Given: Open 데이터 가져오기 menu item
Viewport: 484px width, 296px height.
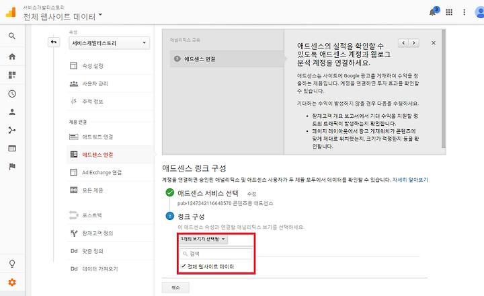Looking at the screenshot, I should (110, 269).
